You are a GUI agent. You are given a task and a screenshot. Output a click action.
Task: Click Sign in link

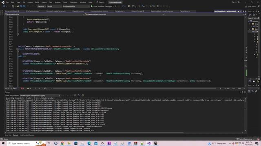click(234, 2)
